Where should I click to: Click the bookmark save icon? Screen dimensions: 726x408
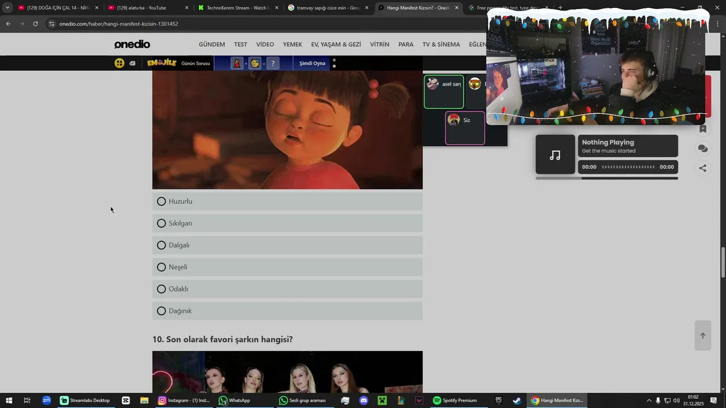click(x=703, y=129)
